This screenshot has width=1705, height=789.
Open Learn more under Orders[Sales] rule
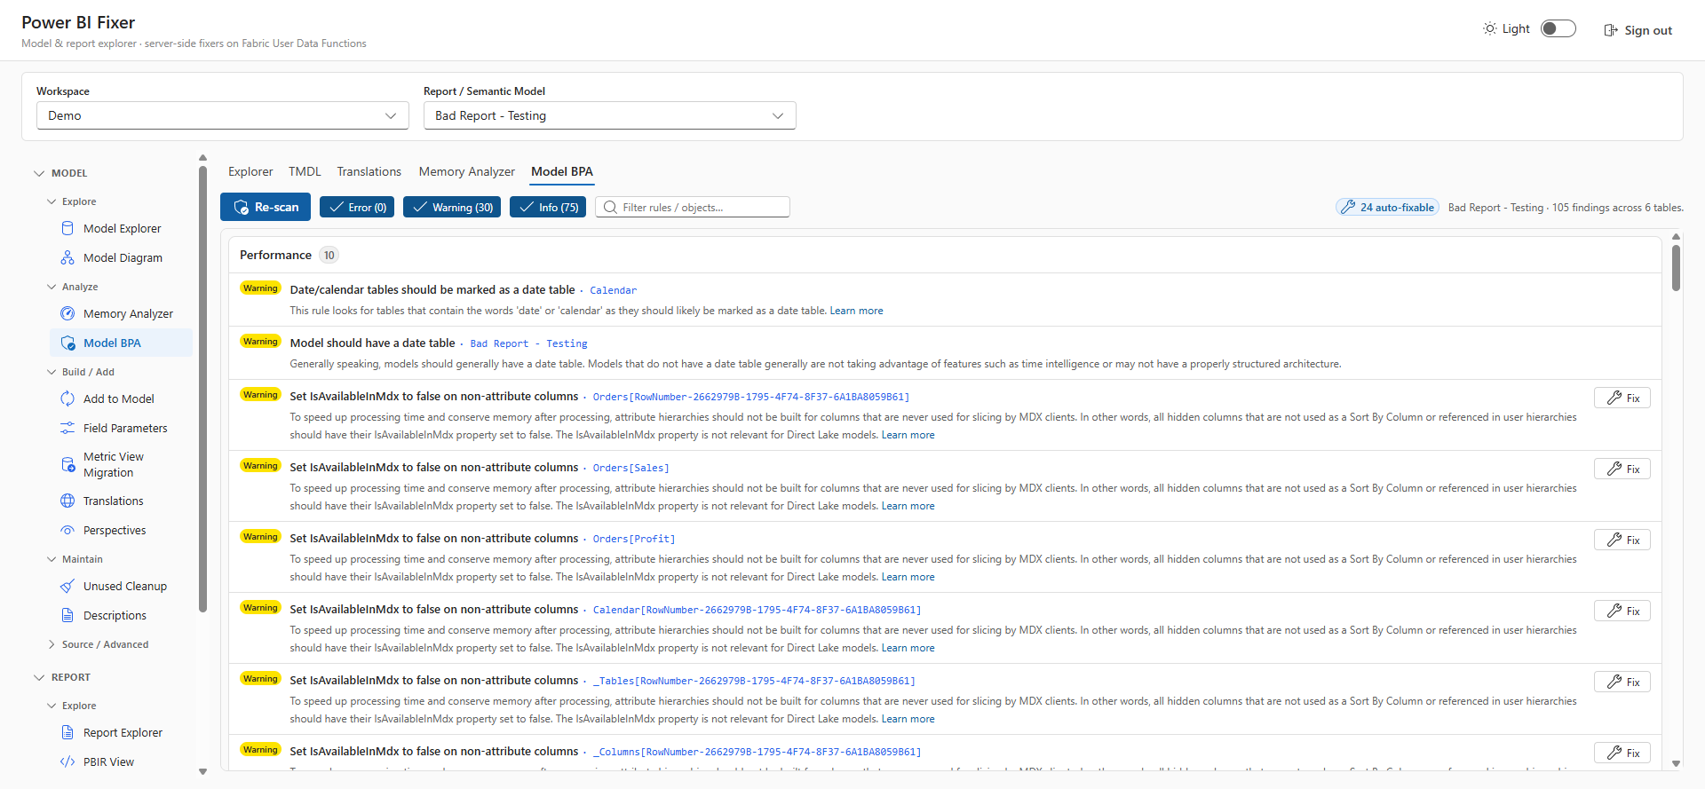click(908, 507)
